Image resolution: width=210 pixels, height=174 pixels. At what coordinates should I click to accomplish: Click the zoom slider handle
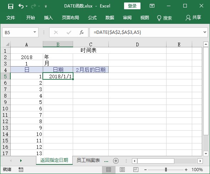pyautogui.click(x=166, y=170)
